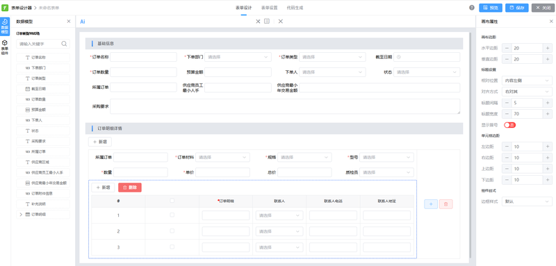The width and height of the screenshot is (556, 266).
Task: Increase 水平边距 with the plus button
Action: [x=548, y=48]
